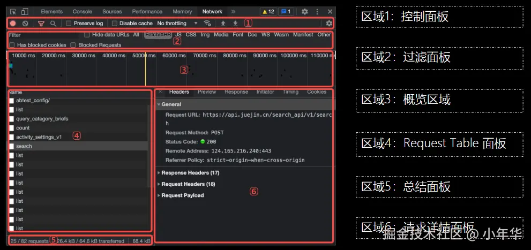Viewport: 531px width, 250px height.
Task: Click the file icon beside query_category_briefs
Action: pos(11,119)
